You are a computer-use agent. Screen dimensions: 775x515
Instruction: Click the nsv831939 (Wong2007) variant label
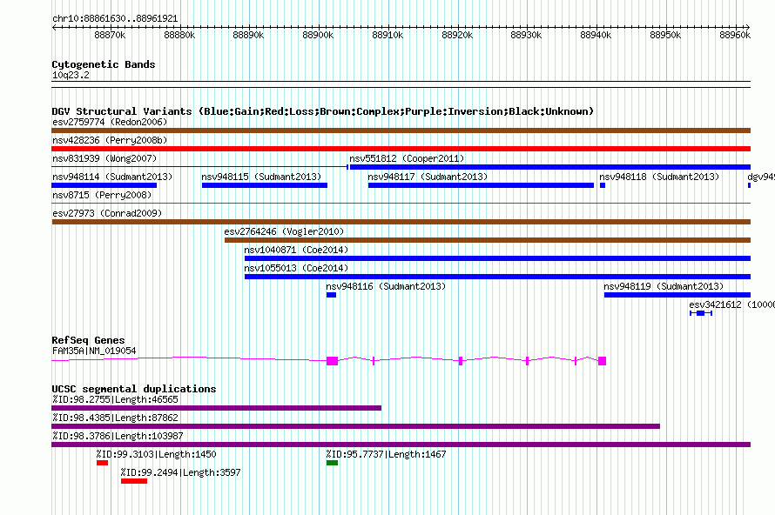tap(104, 158)
